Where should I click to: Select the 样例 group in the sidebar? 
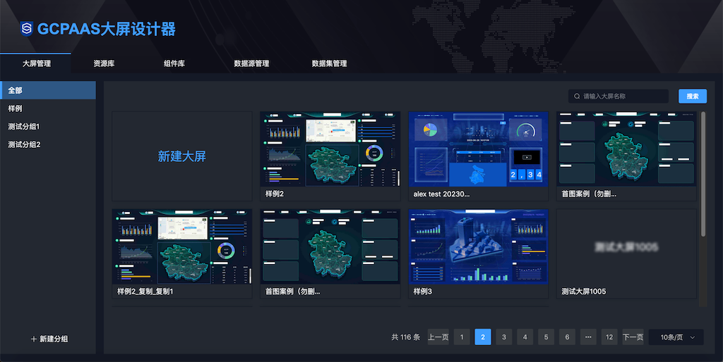48,108
